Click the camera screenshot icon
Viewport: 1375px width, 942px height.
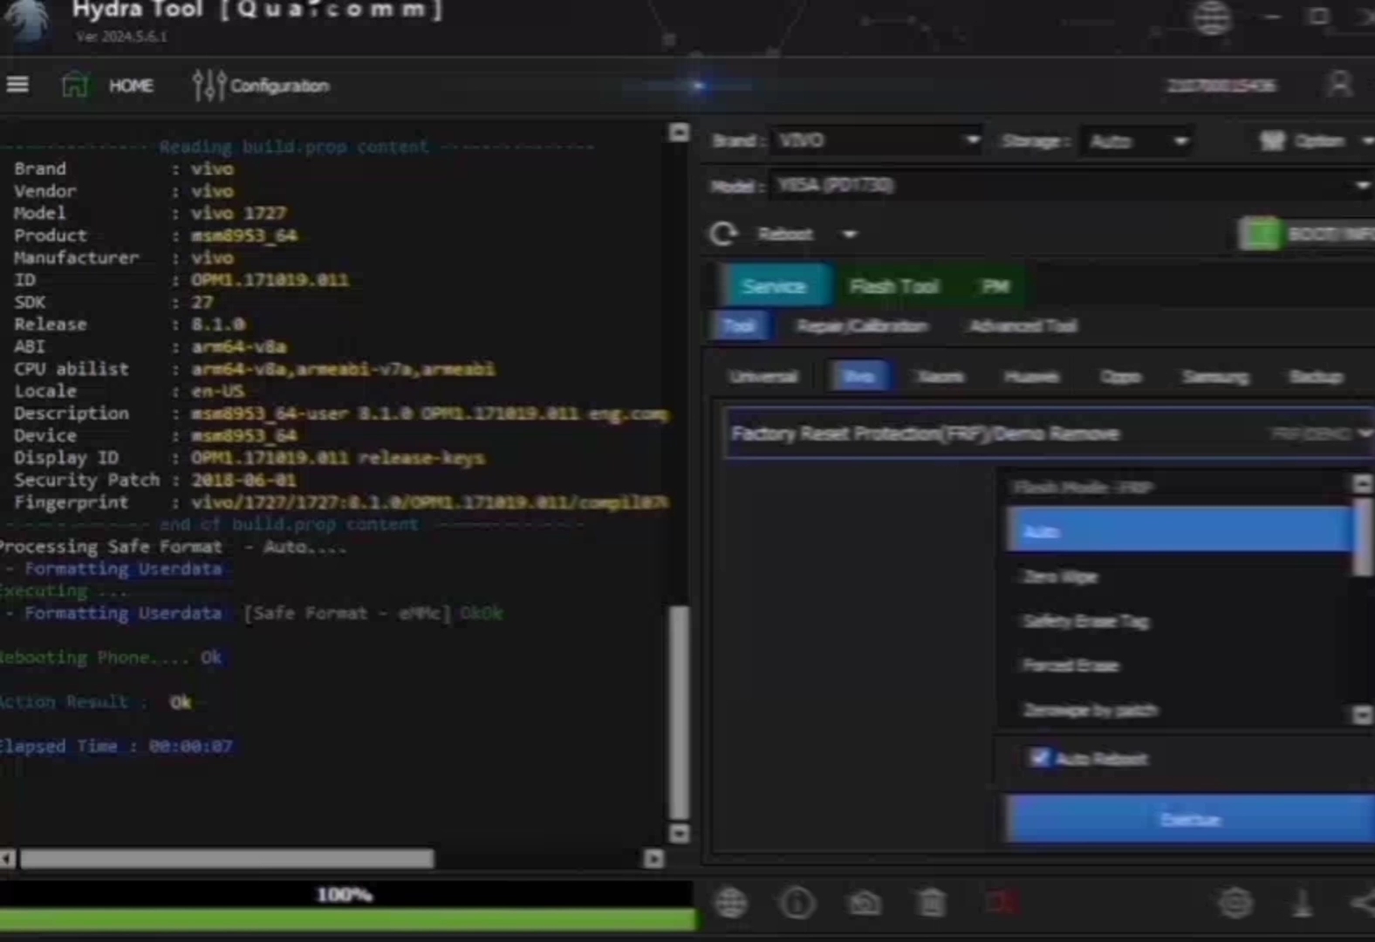(864, 903)
